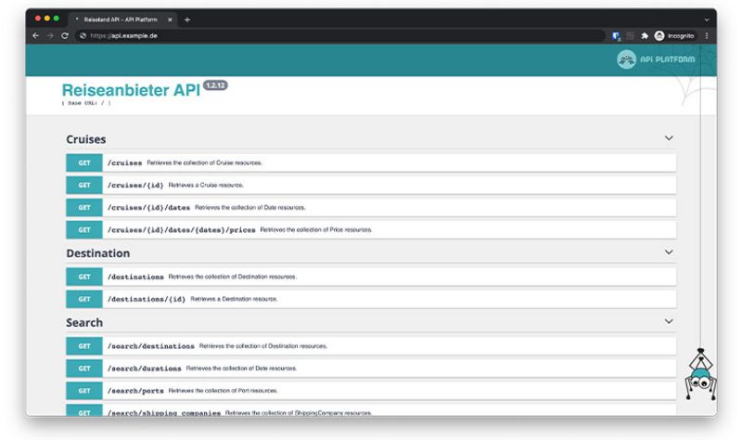Collapse the Search section chevron

[x=668, y=321]
